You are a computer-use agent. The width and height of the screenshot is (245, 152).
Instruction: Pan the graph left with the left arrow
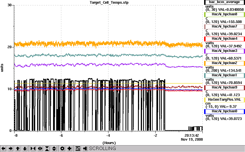[x=3, y=148]
